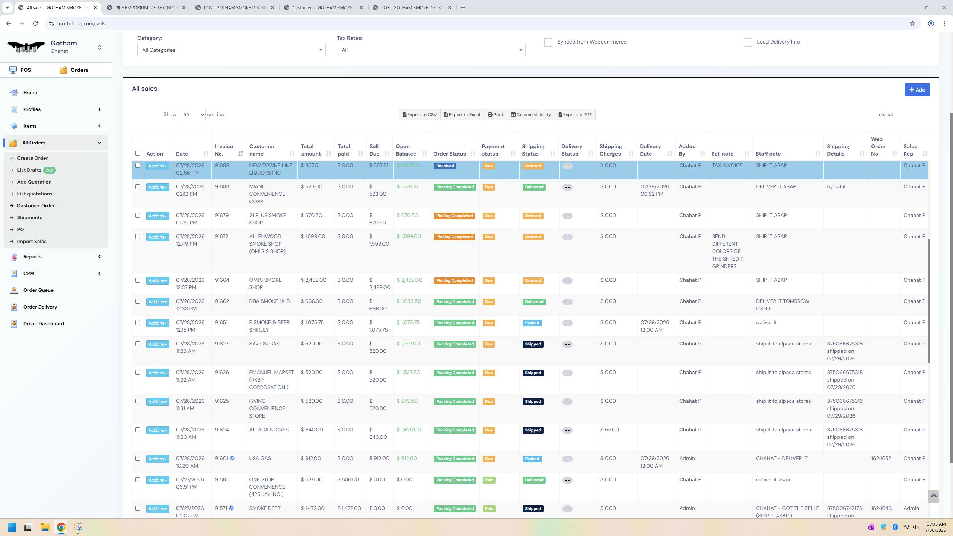Open the All Categories dropdown
This screenshot has width=953, height=536.
point(231,50)
